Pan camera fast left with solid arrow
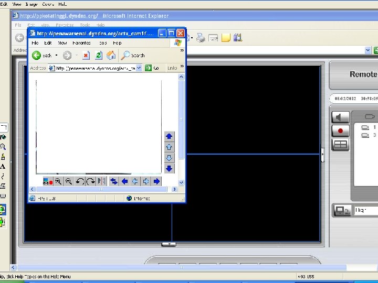This screenshot has height=283, width=378. click(x=124, y=181)
